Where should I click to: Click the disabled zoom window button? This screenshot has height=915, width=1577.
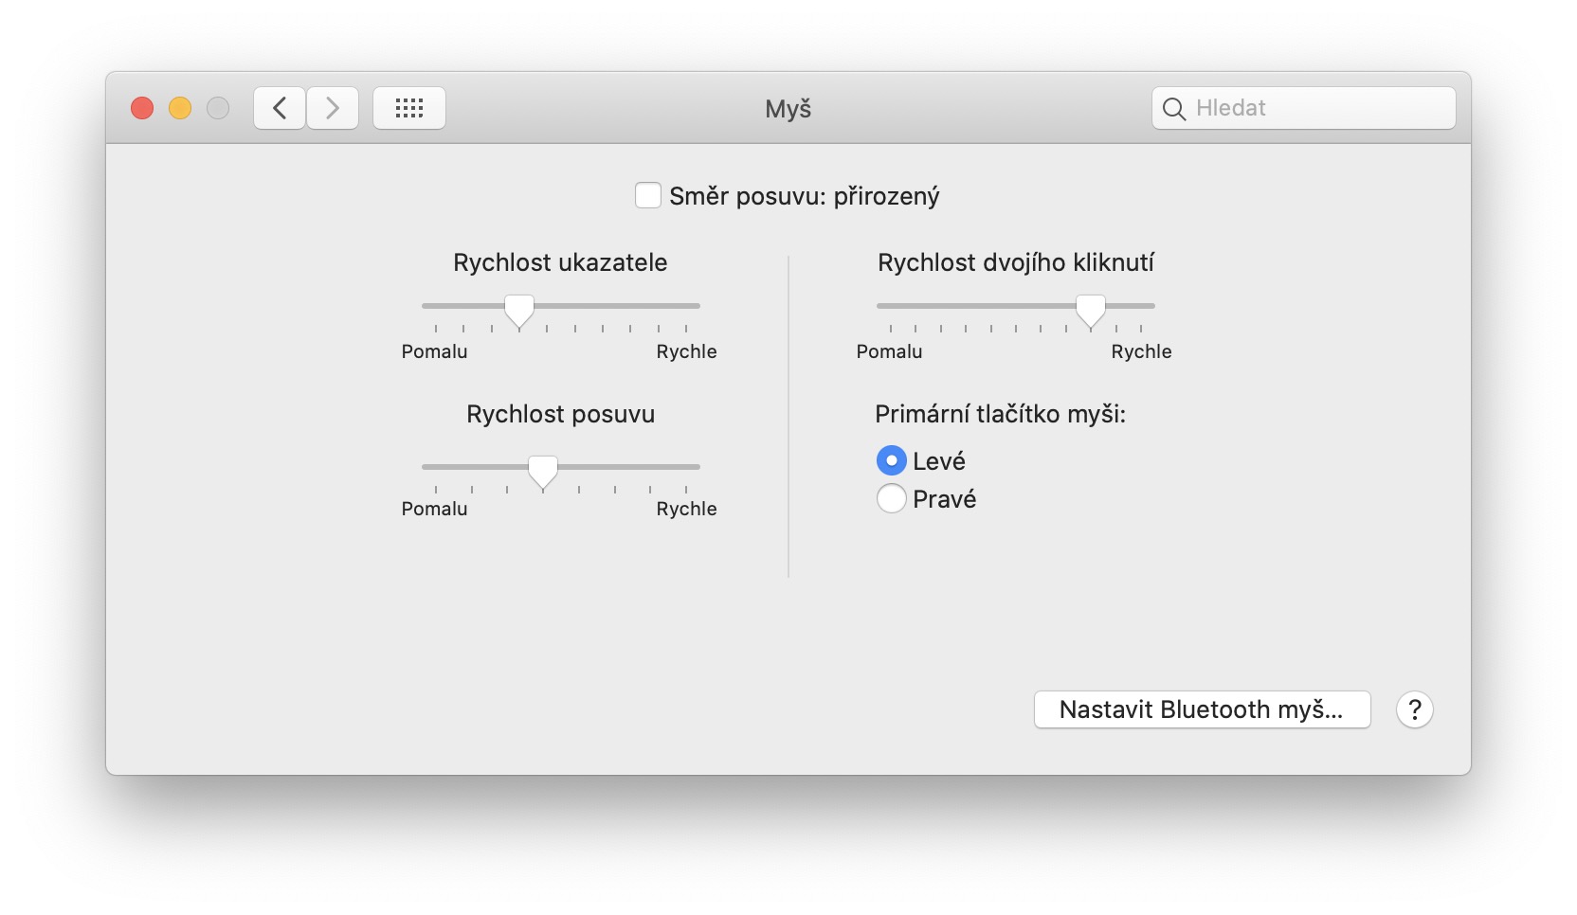[x=218, y=108]
